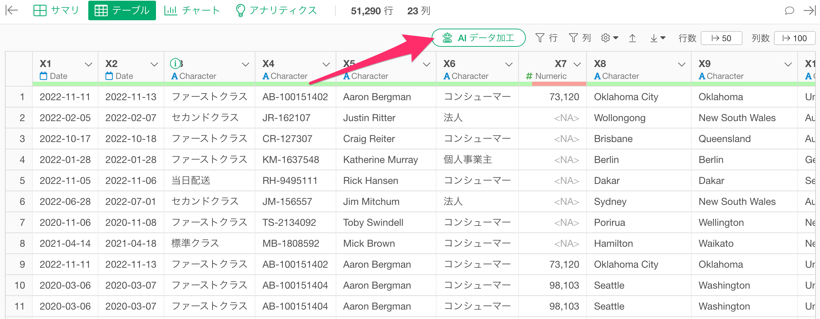Screen dimensions: 820x319
Task: Click the X8 Character type icon
Action: [x=597, y=76]
